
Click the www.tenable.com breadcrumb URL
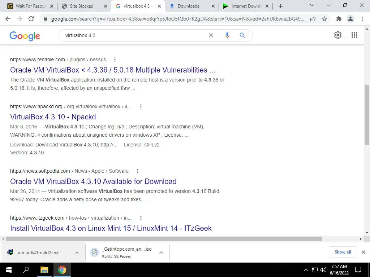(38, 60)
